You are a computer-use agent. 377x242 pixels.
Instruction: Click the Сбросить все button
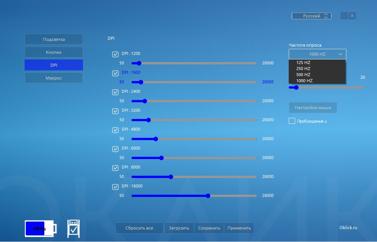139,228
